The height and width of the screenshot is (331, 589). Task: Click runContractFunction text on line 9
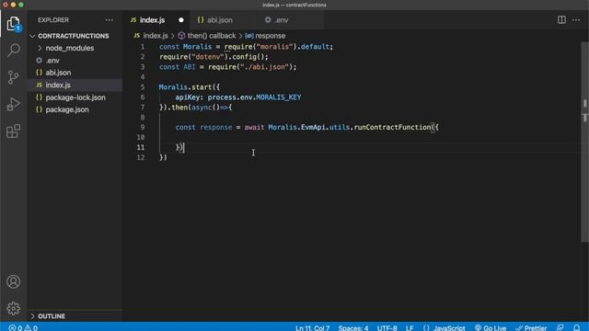pyautogui.click(x=393, y=127)
